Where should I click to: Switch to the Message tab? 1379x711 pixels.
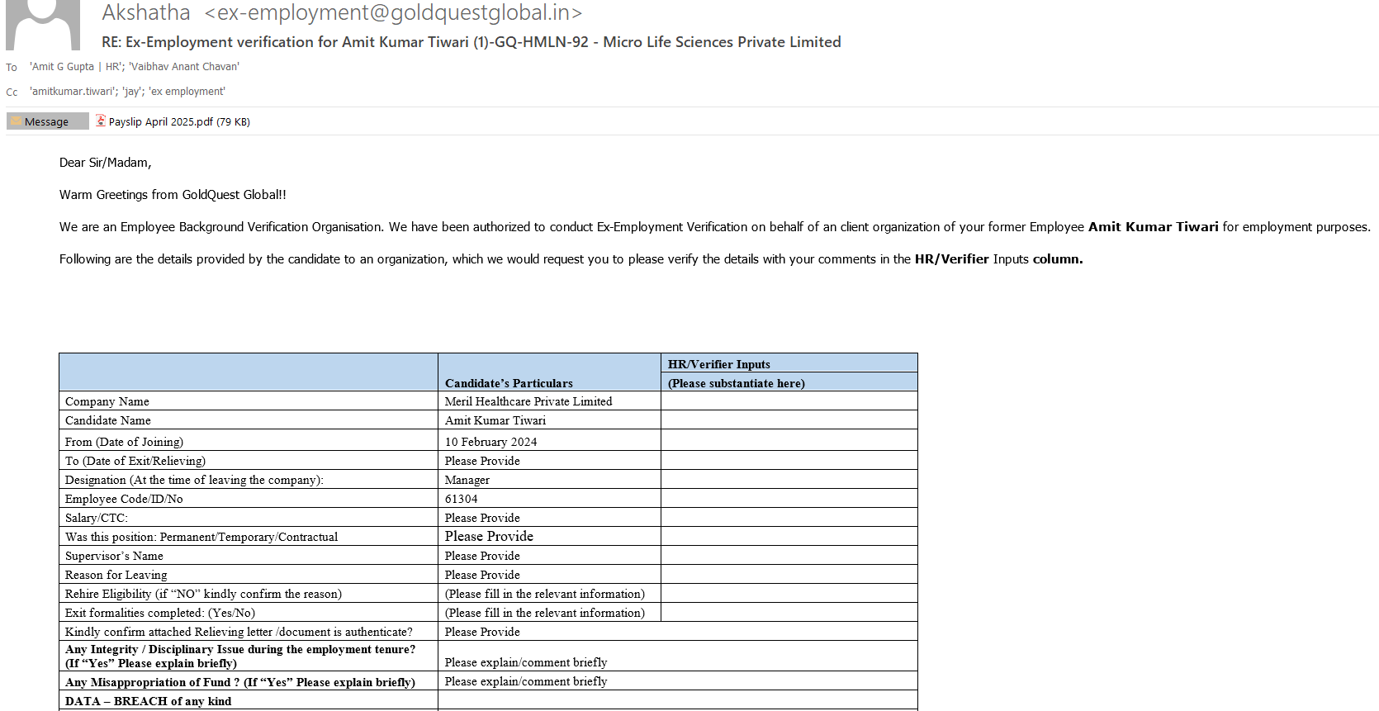47,121
